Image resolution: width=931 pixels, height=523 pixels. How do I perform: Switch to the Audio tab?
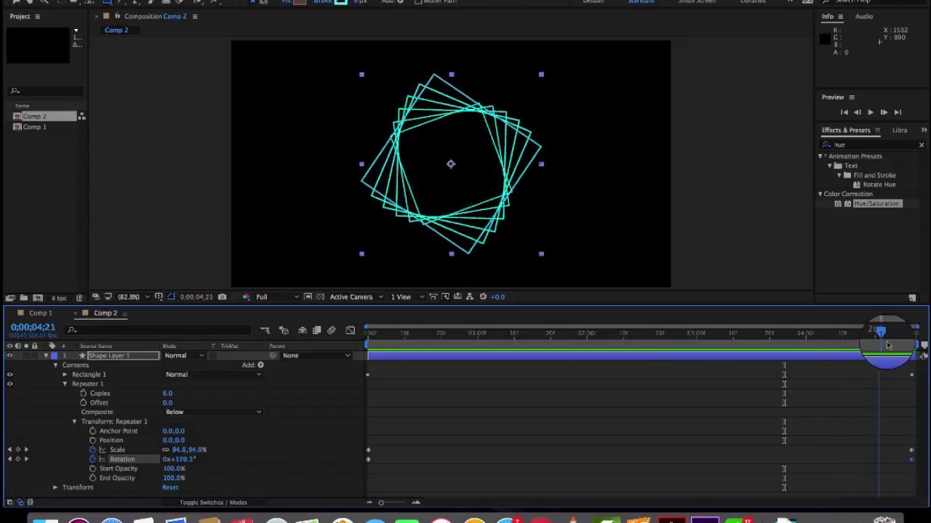(x=864, y=16)
